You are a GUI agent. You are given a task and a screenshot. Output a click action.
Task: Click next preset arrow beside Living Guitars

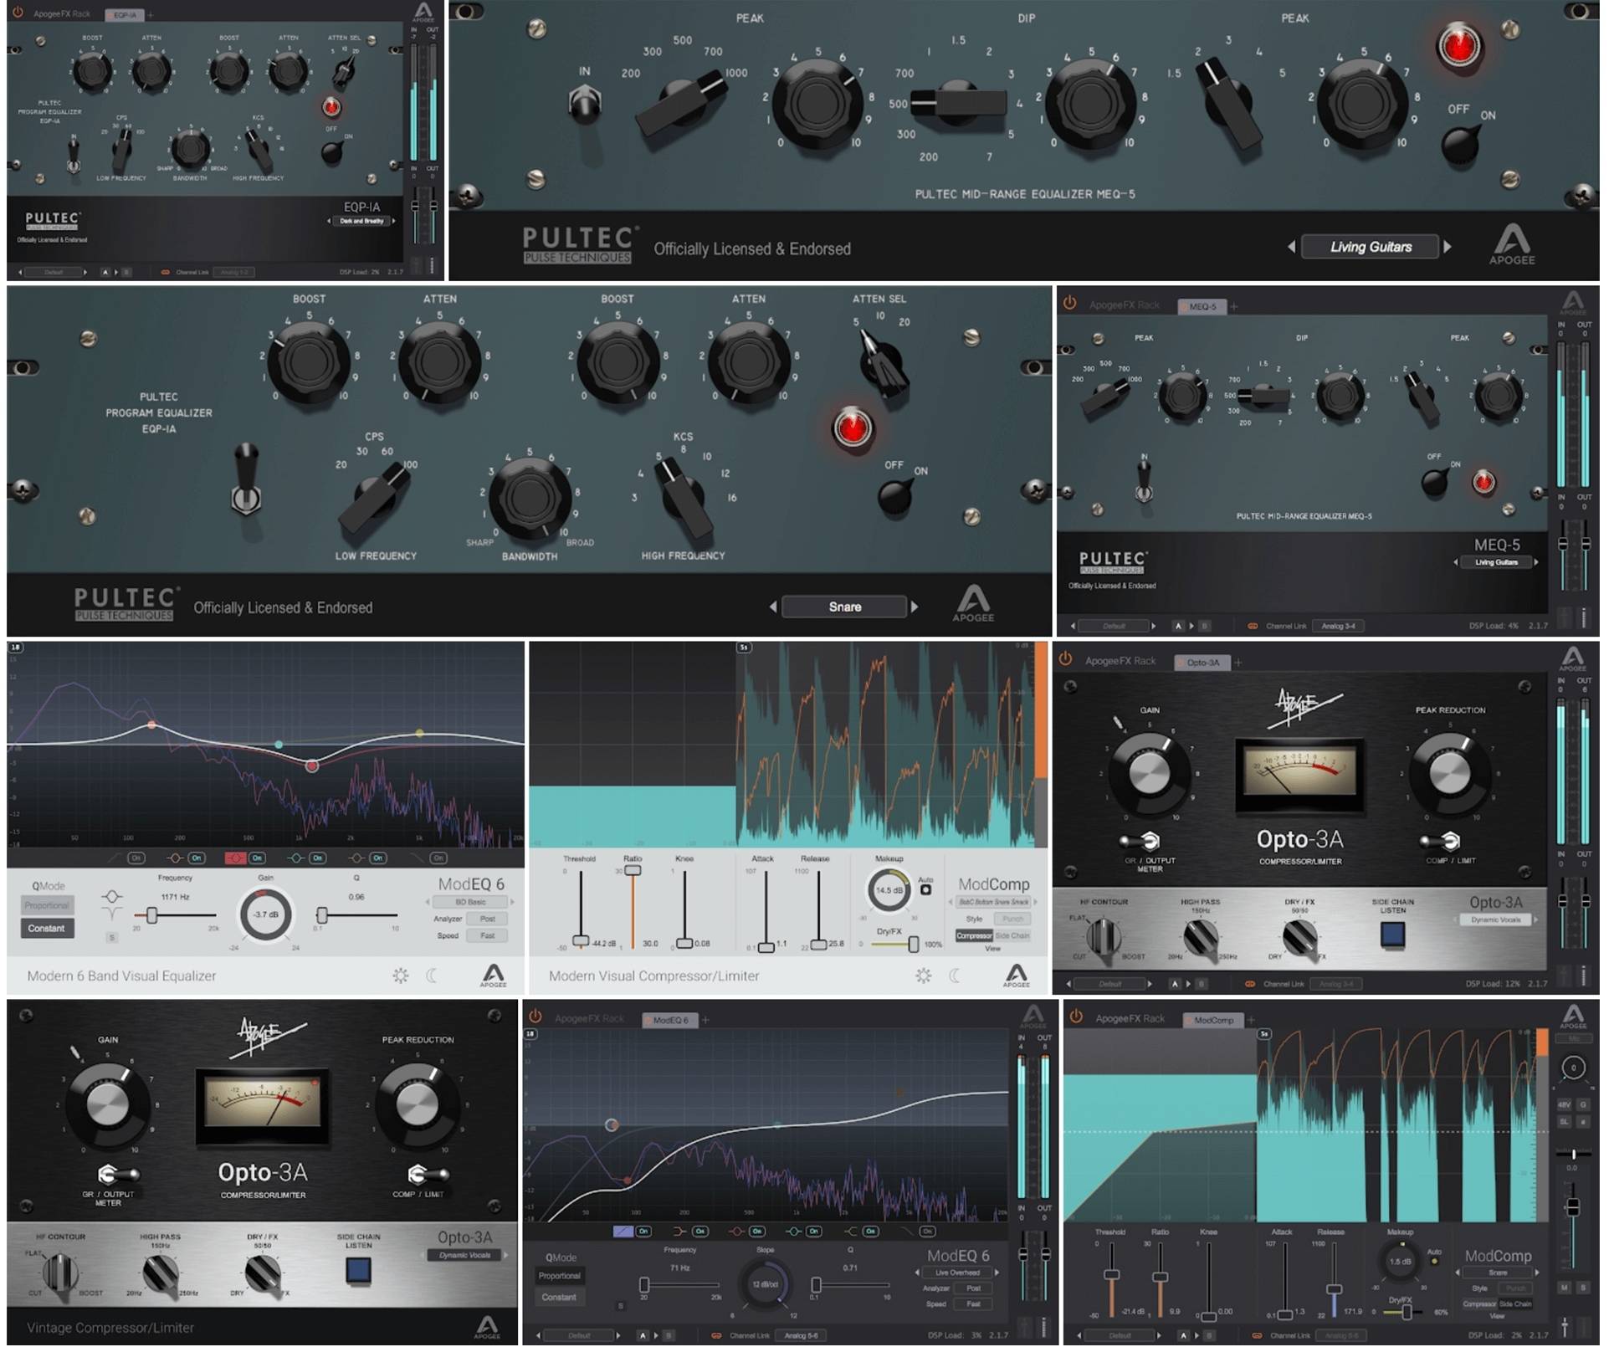coord(1448,247)
